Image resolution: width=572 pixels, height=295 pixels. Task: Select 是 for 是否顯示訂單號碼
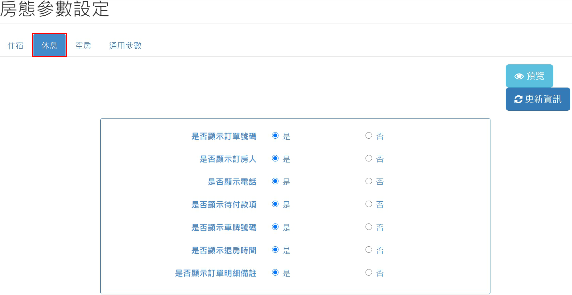click(275, 136)
